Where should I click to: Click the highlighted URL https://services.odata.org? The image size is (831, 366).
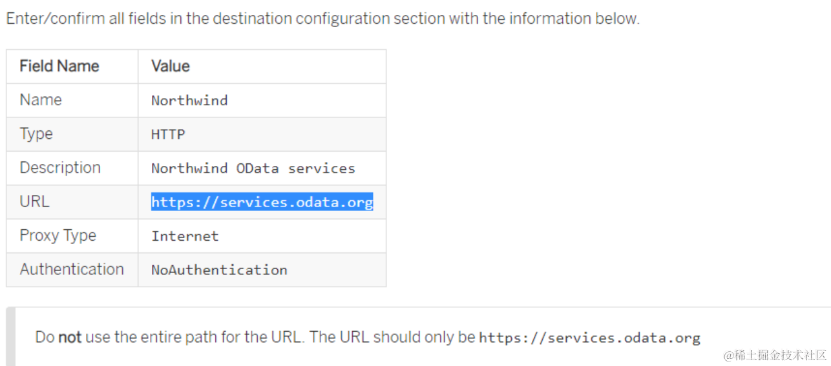(262, 202)
